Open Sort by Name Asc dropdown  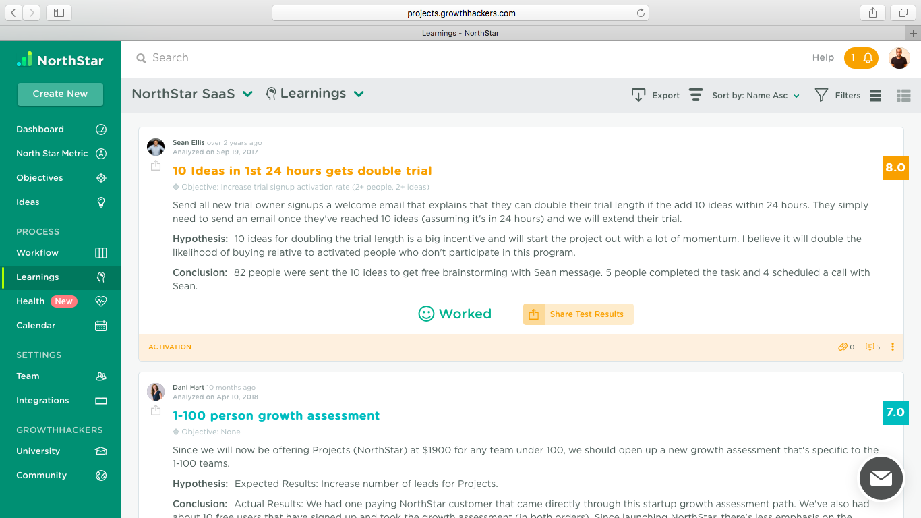click(755, 96)
